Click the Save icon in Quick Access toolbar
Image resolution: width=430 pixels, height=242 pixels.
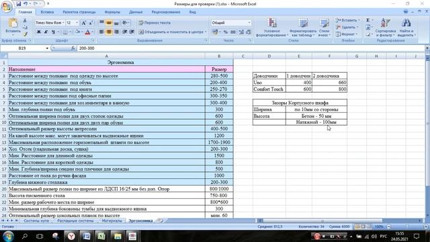point(18,4)
